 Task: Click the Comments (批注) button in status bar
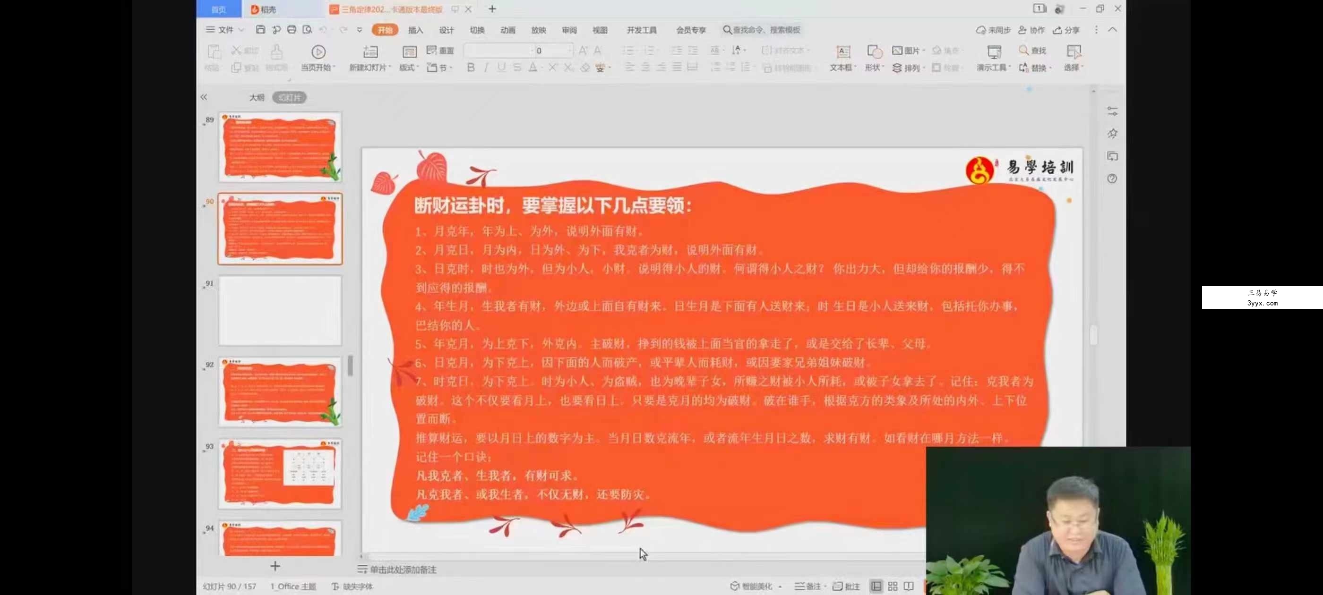(846, 586)
